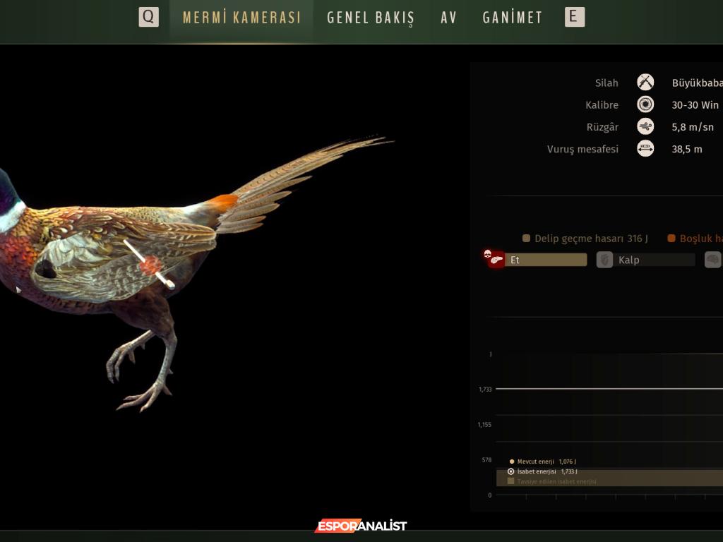The height and width of the screenshot is (542, 723).
Task: Click the brain organ icon at right edge
Action: 713,260
